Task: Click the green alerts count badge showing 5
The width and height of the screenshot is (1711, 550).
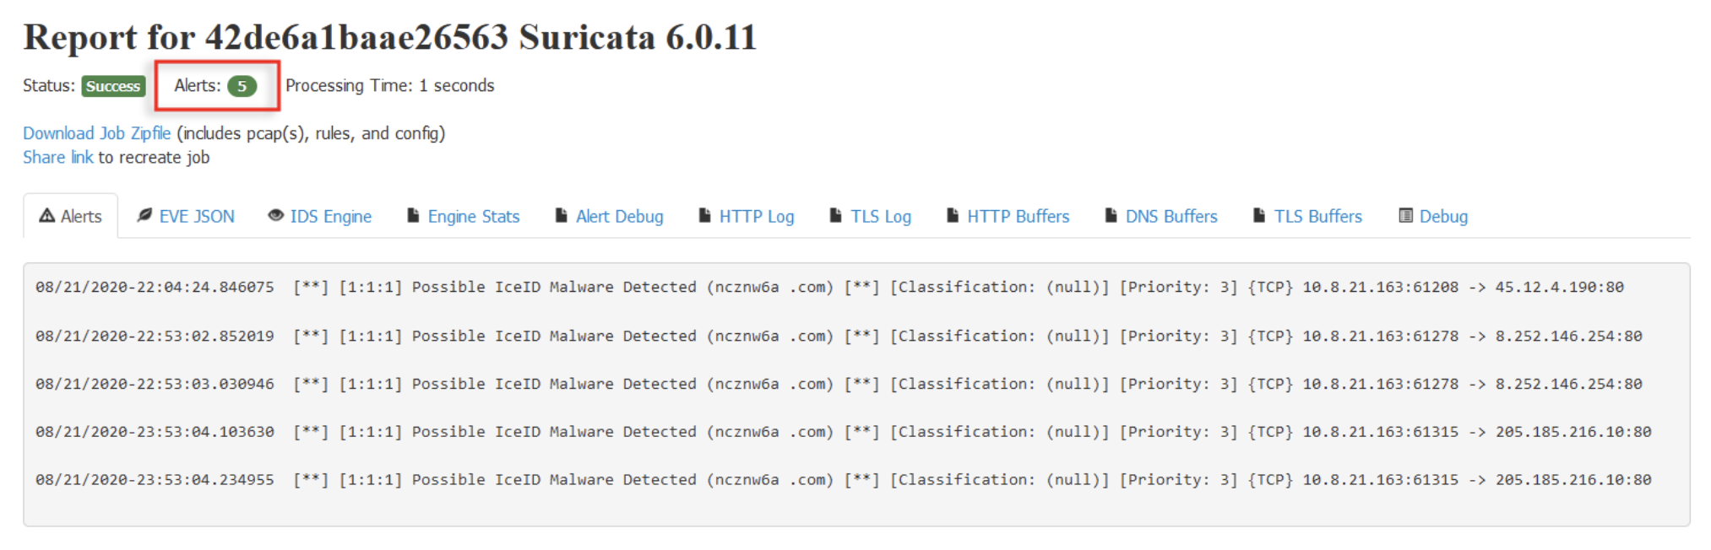Action: point(242,86)
